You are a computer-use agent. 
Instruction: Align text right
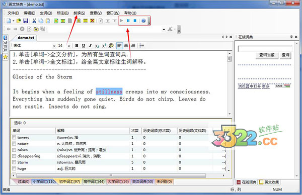pos(133,46)
